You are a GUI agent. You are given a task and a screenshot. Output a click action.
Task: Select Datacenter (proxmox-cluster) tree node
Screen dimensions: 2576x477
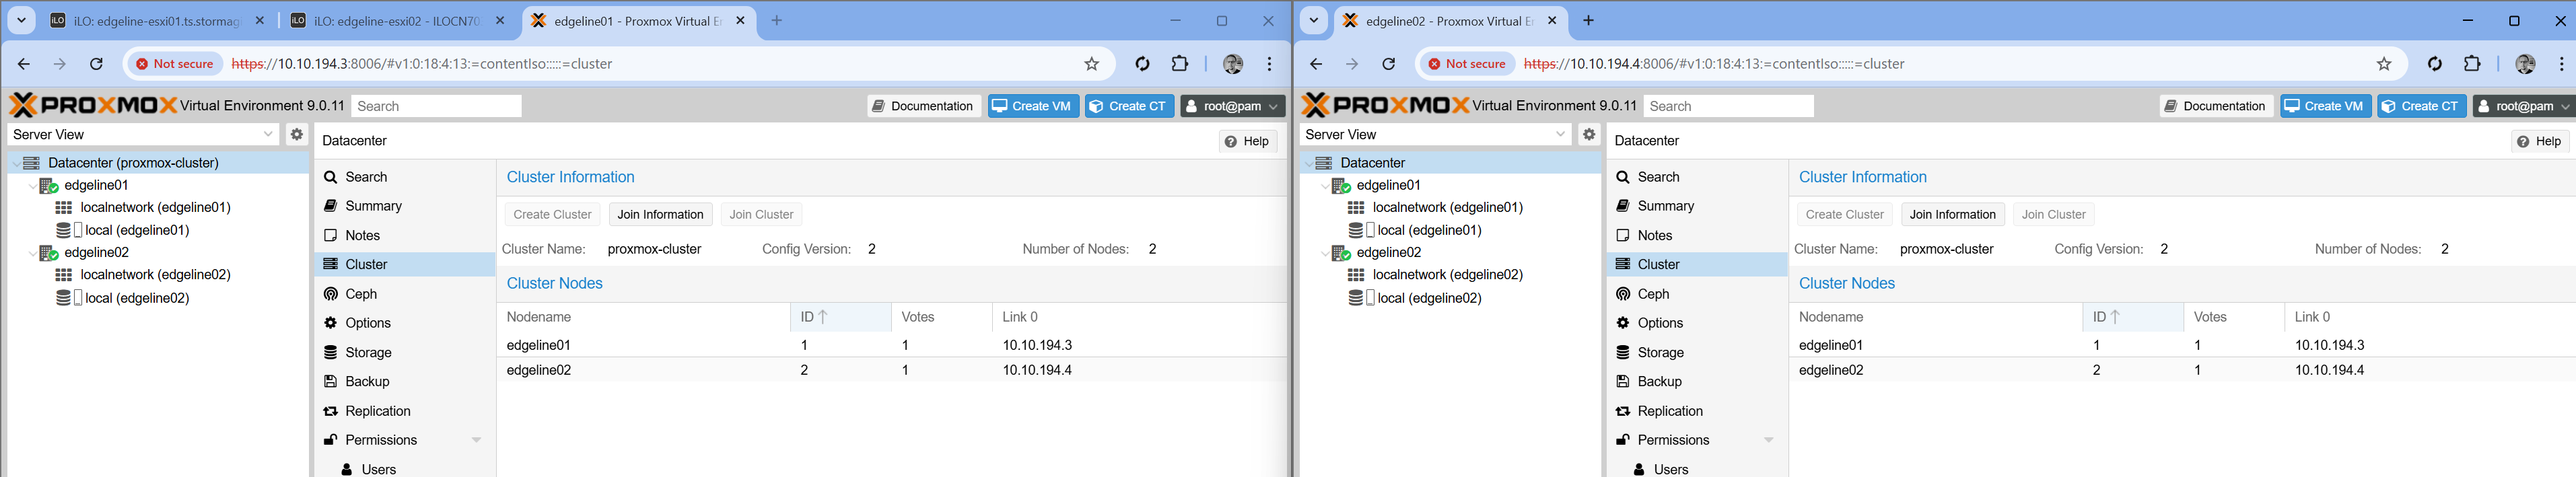(x=133, y=163)
